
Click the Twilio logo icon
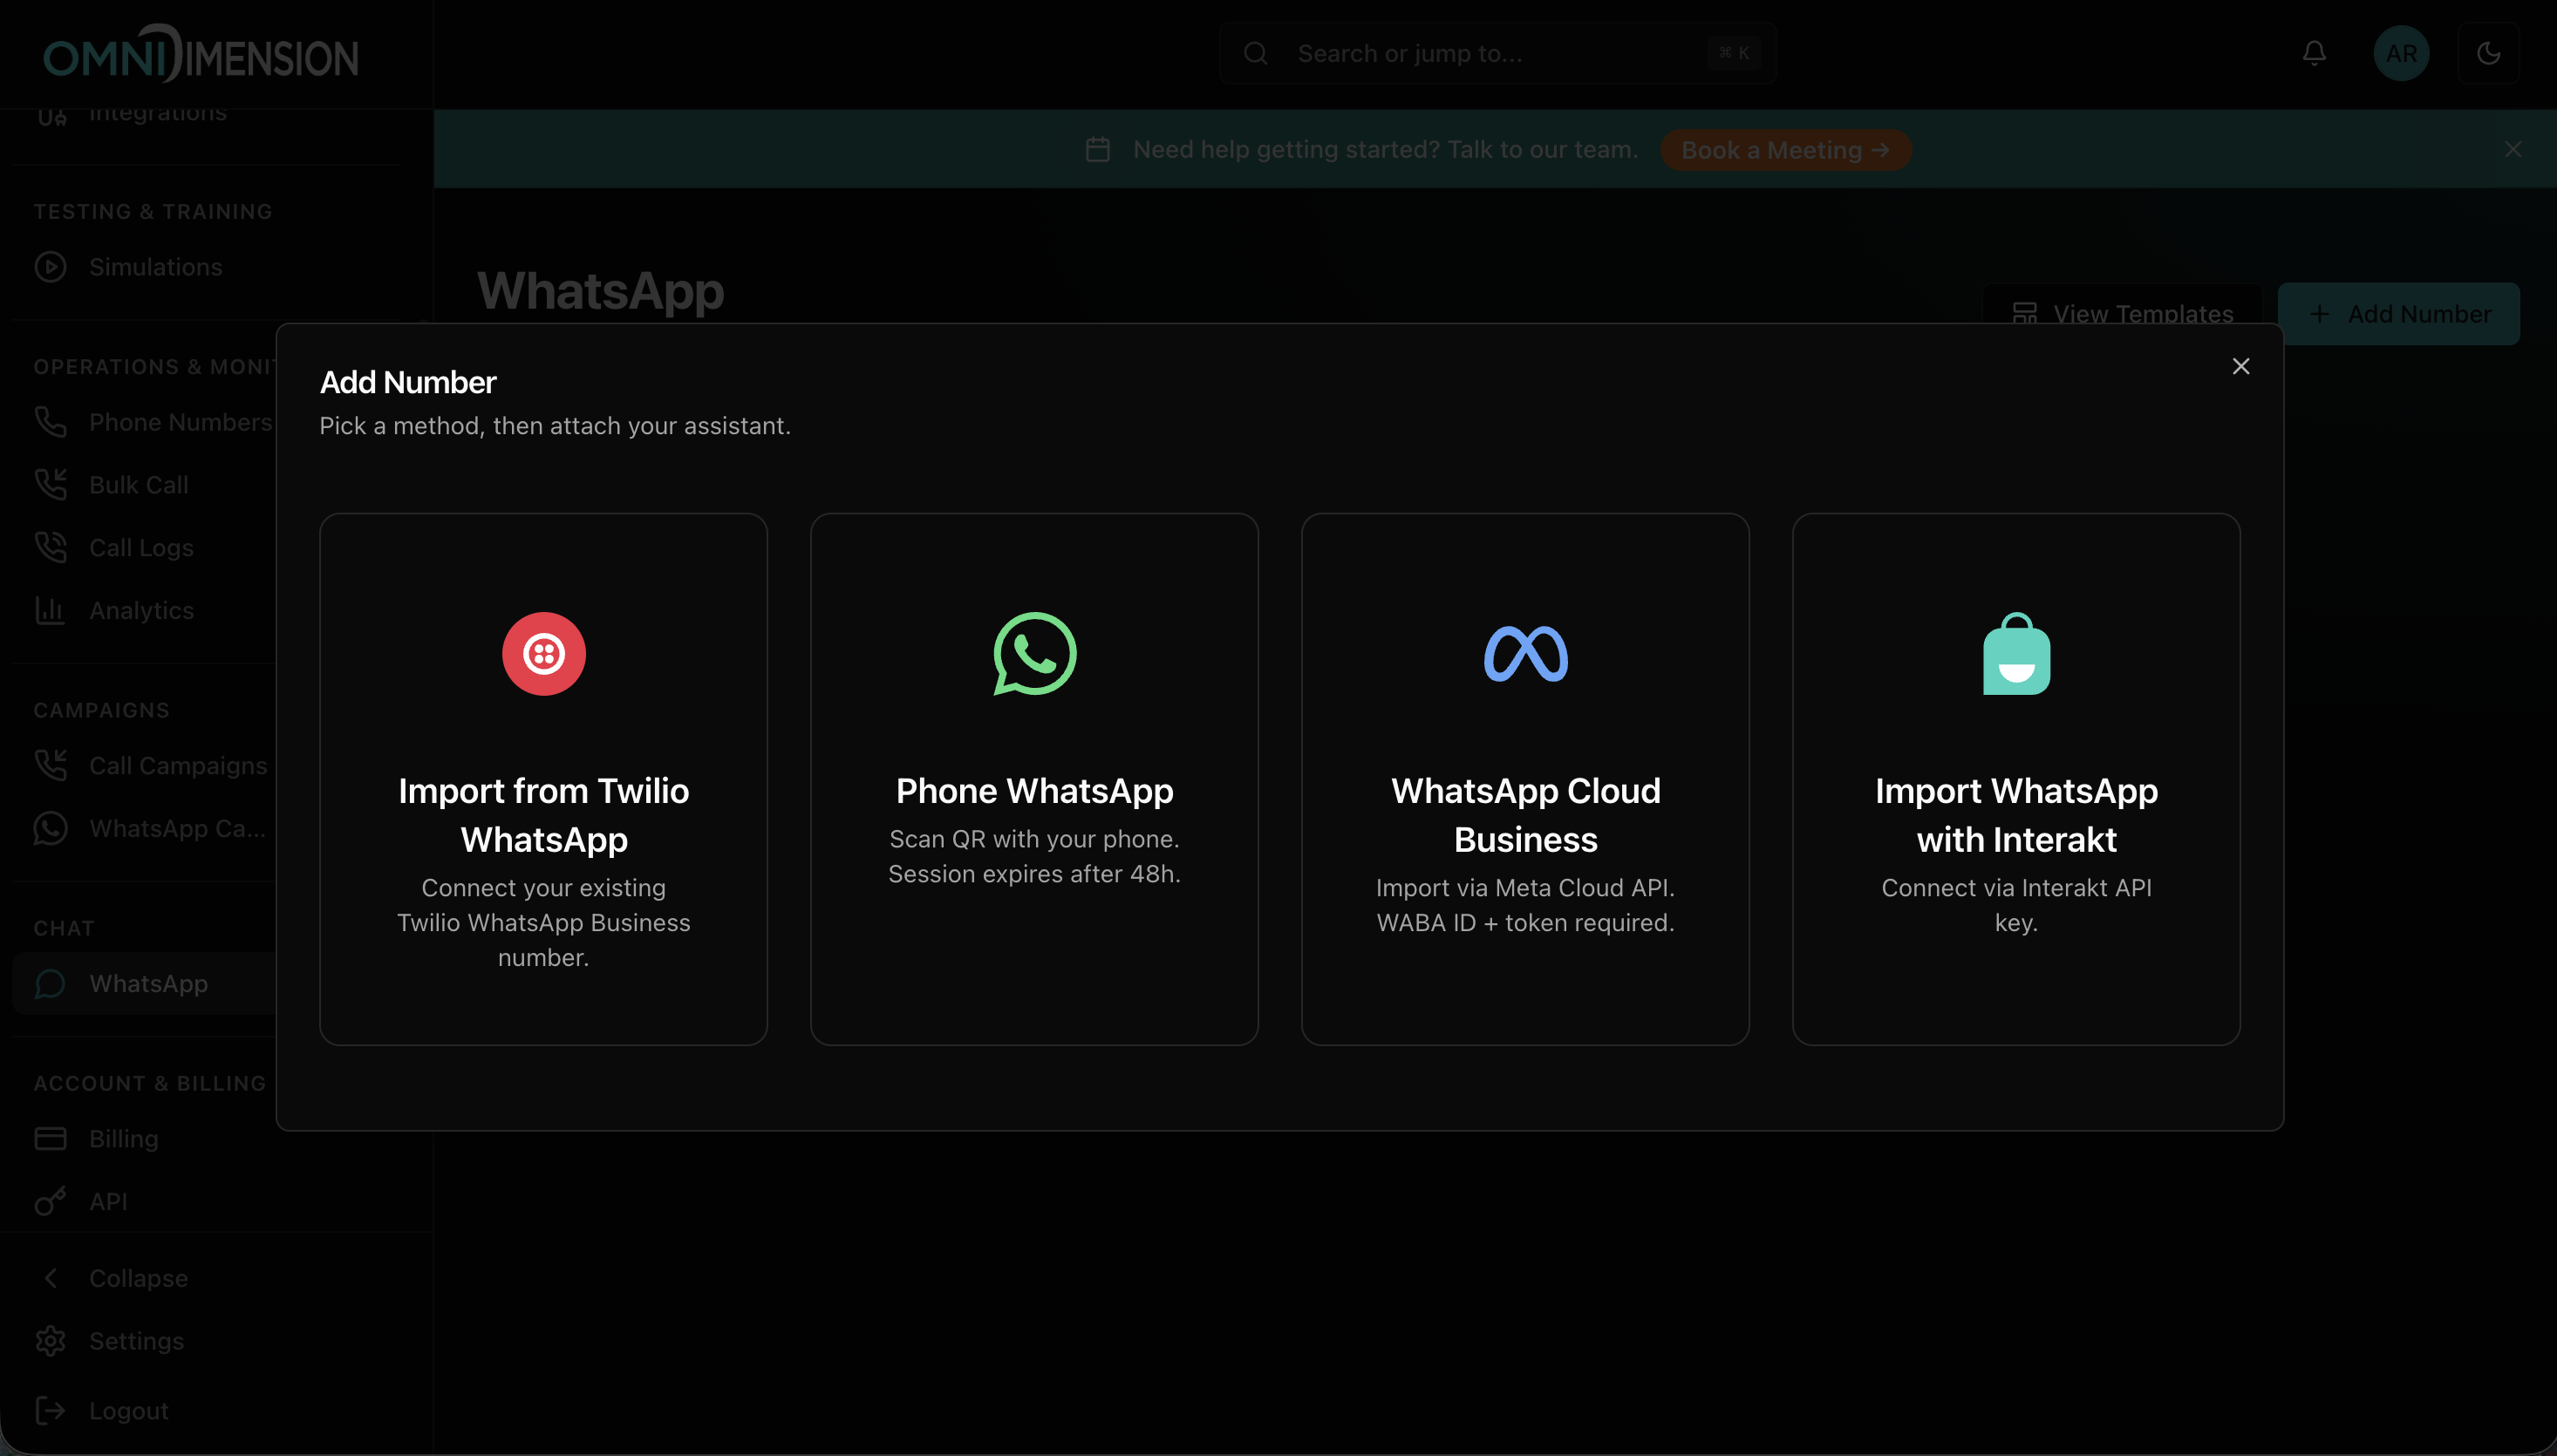(x=543, y=654)
